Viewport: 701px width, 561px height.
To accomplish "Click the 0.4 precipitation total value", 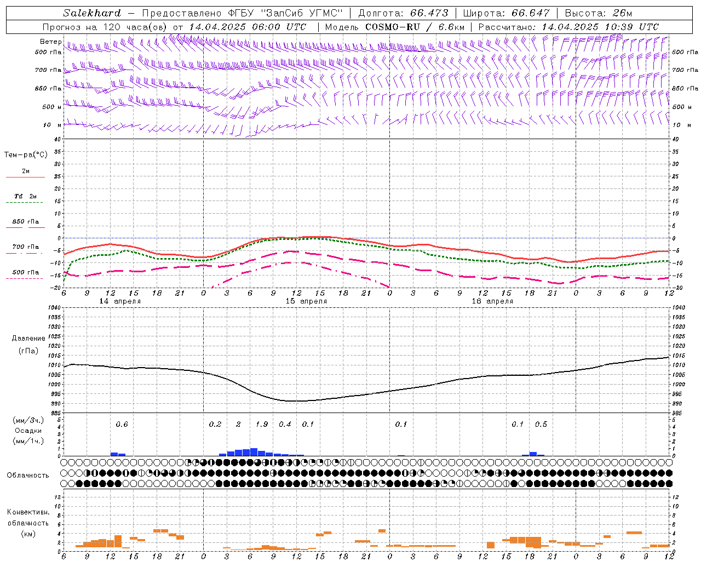I will click(x=285, y=424).
